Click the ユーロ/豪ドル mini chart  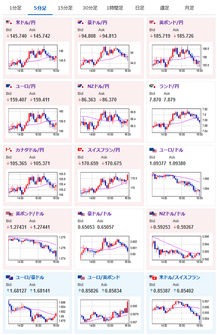37,313
